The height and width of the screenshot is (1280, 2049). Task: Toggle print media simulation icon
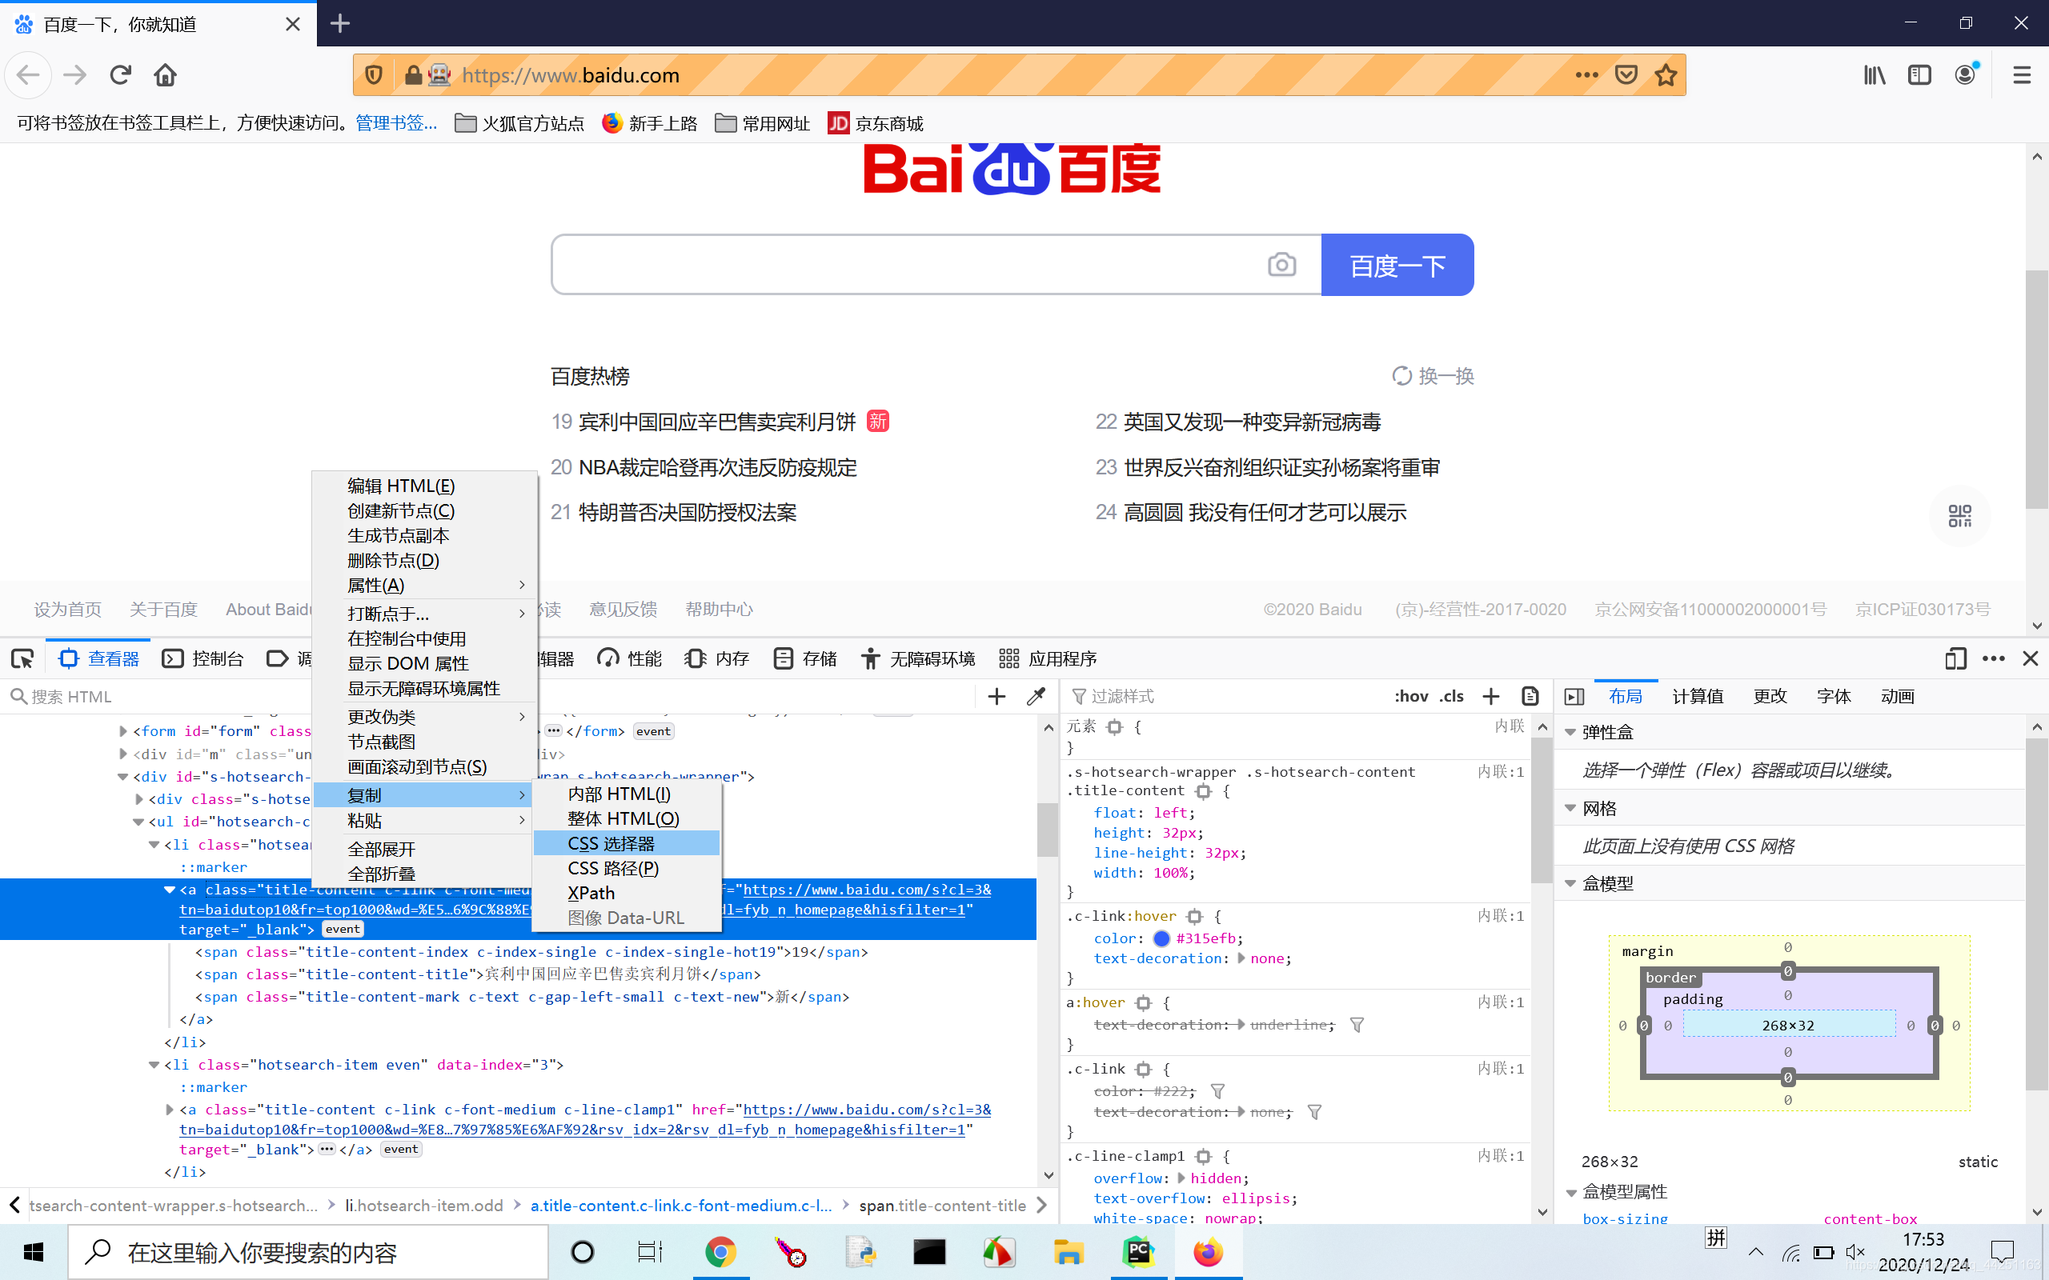(1530, 696)
